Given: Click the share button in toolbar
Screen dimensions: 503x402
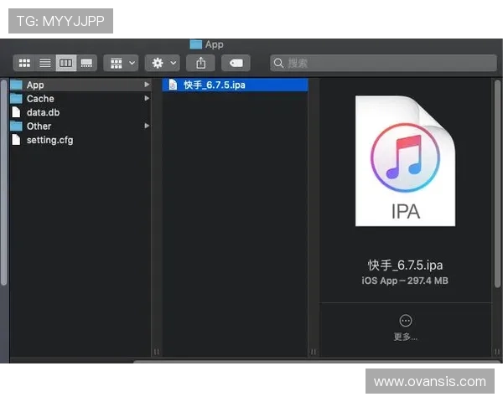Looking at the screenshot, I should (x=201, y=63).
